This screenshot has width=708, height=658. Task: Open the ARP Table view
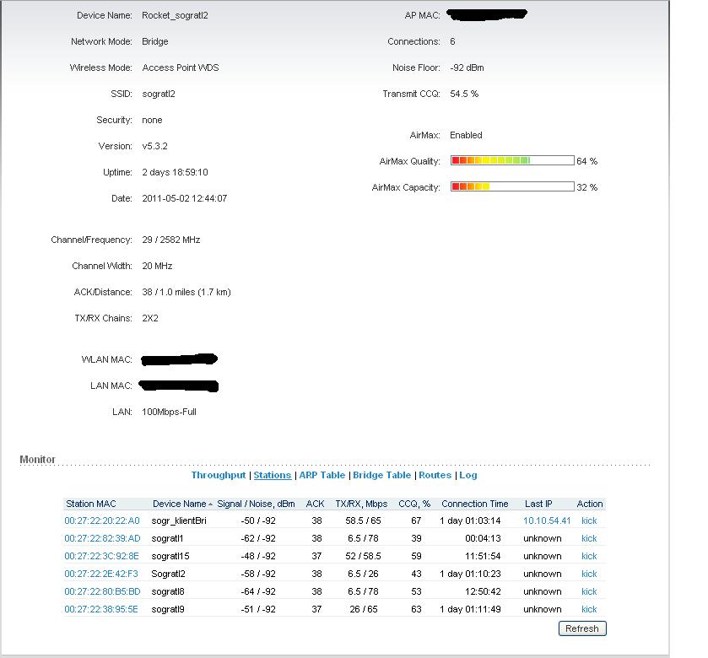click(x=322, y=475)
